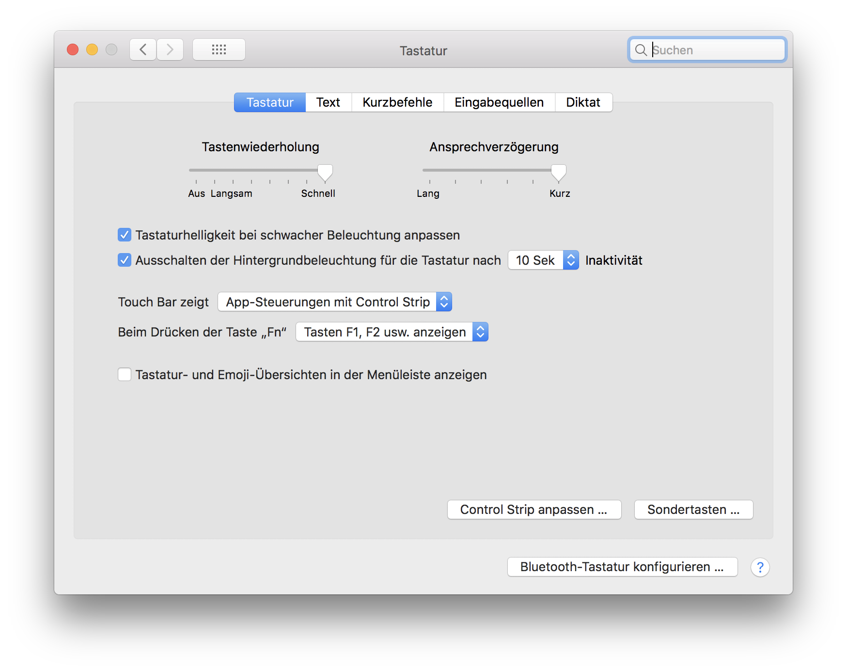The image size is (847, 672).
Task: Click the Kurz slider label
Action: tap(560, 193)
